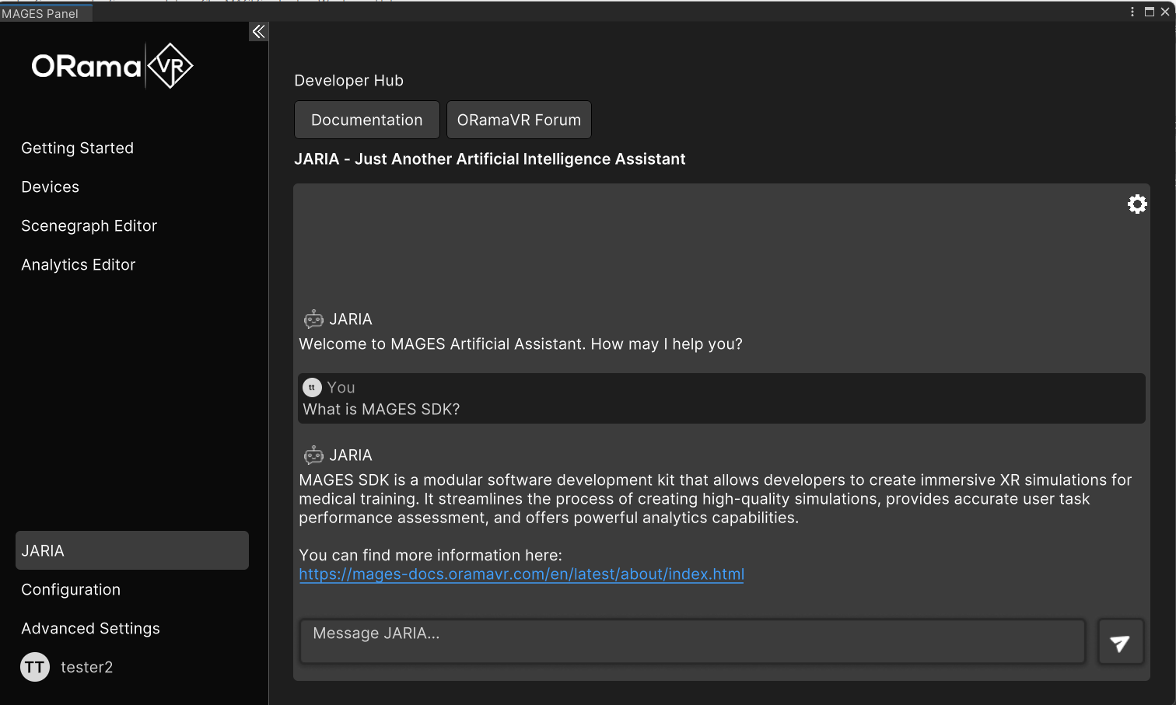Viewport: 1176px width, 705px height.
Task: Open the Documentation button
Action: click(367, 120)
